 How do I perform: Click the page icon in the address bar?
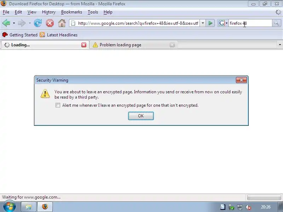coord(73,23)
